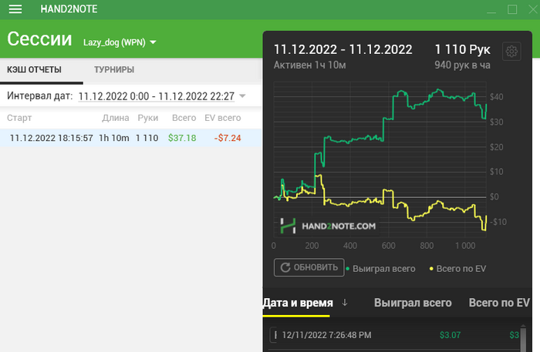The width and height of the screenshot is (540, 352).
Task: Close the Hand2Note window
Action: tap(533, 9)
